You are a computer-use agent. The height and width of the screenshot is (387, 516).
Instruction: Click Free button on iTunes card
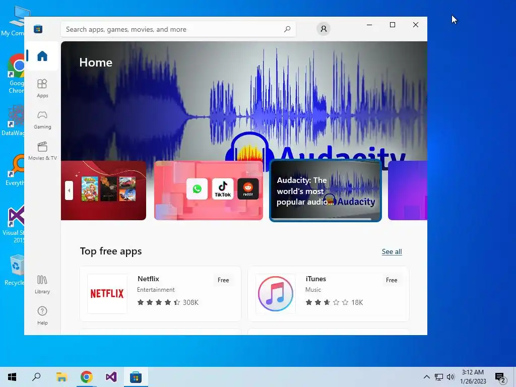coord(391,280)
